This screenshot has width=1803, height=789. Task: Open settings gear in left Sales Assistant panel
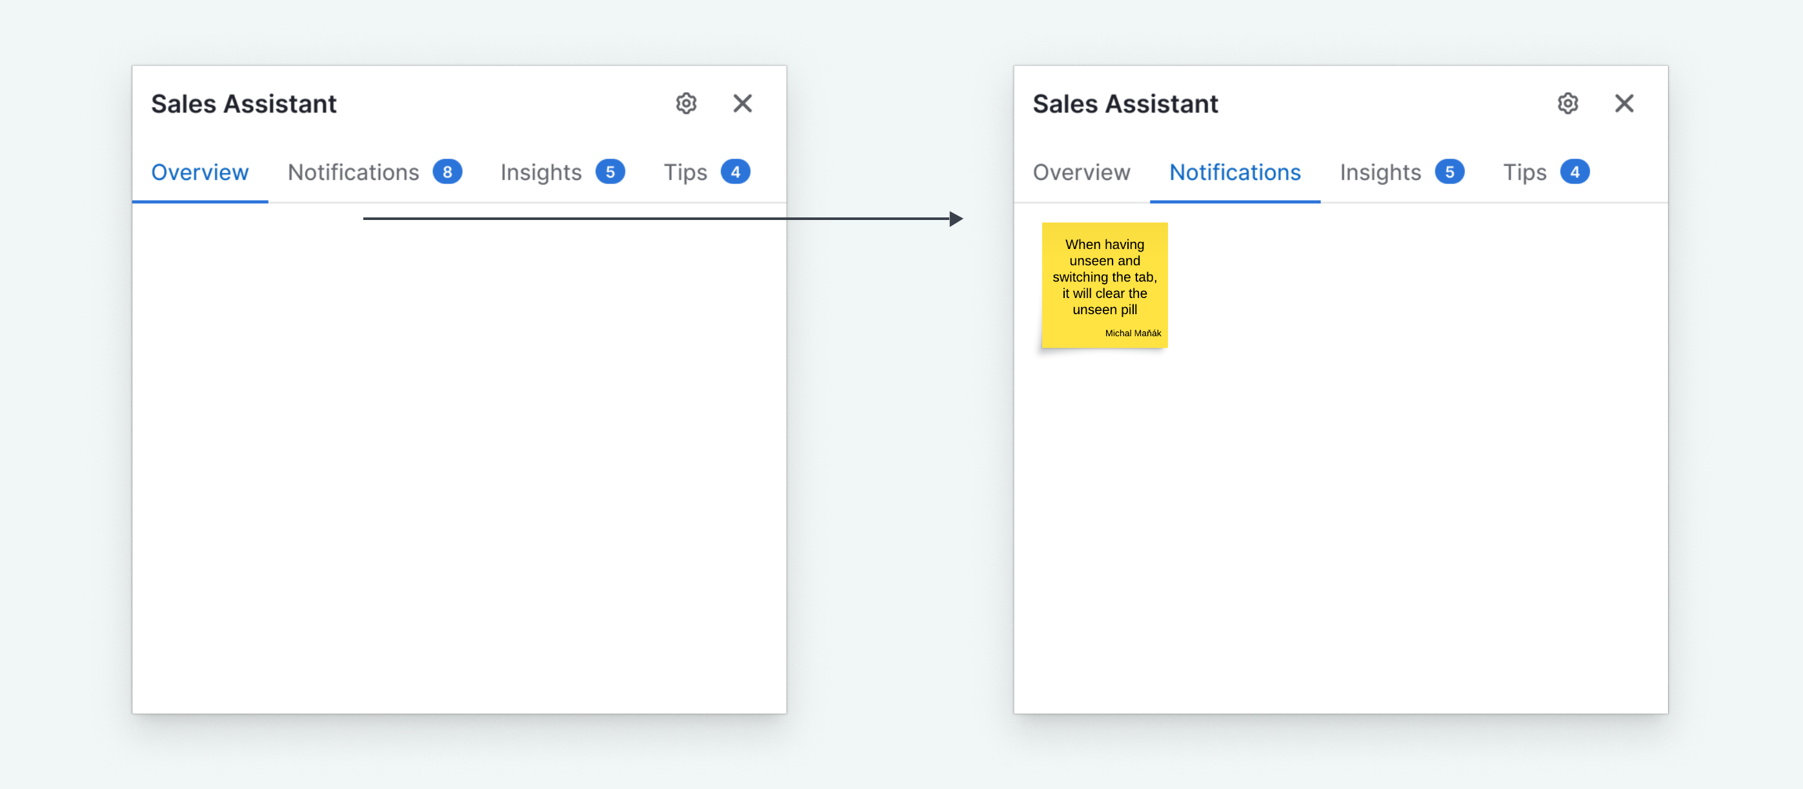[686, 103]
